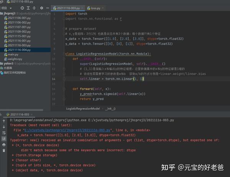Open project panel settings gear
The width and height of the screenshot is (230, 177).
[x=42, y=8]
